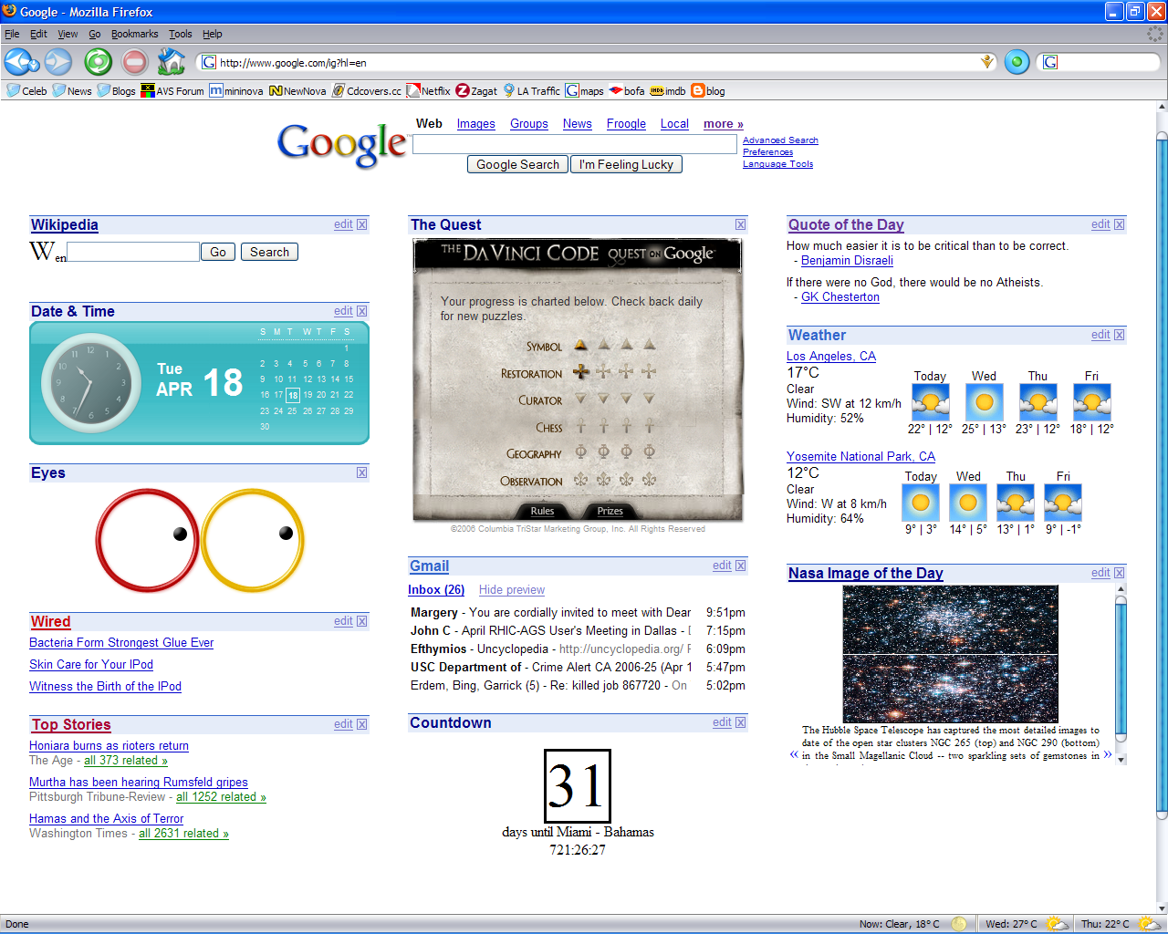Focus the Wikipedia search text field

pos(133,252)
